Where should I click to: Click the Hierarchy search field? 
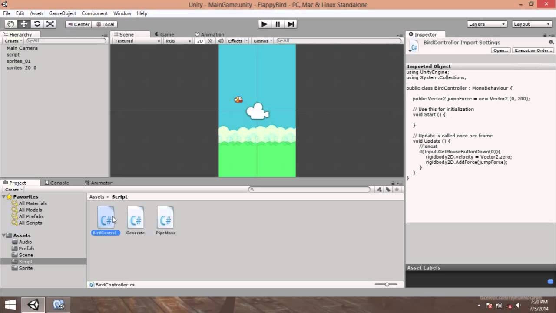pos(66,41)
